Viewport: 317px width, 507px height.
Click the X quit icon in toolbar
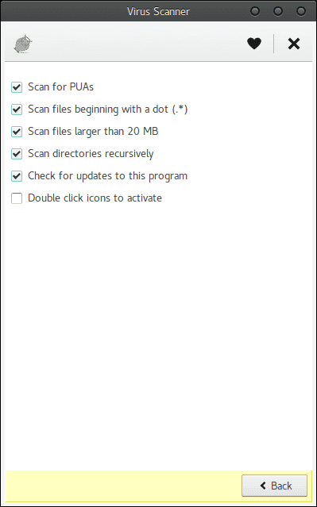point(294,44)
